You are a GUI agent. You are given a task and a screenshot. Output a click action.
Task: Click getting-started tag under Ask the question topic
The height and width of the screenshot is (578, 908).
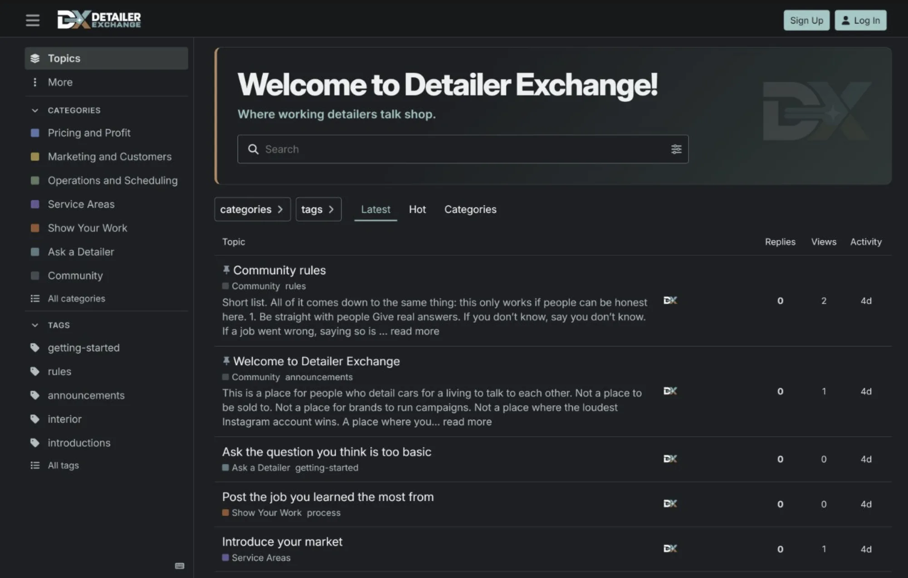pos(327,468)
